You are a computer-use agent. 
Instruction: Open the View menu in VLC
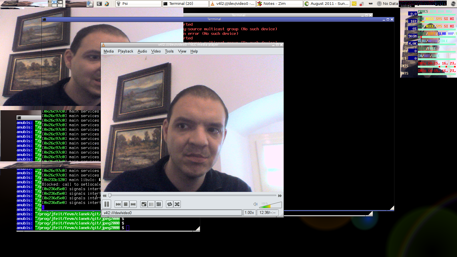(182, 51)
